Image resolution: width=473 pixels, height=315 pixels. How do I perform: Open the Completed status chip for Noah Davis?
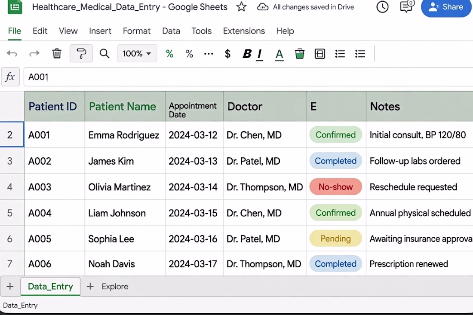click(x=335, y=264)
